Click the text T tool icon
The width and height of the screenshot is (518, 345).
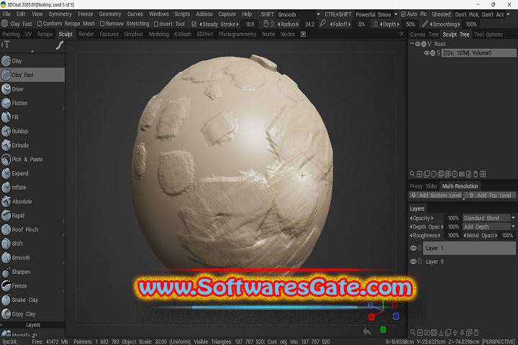(6, 45)
